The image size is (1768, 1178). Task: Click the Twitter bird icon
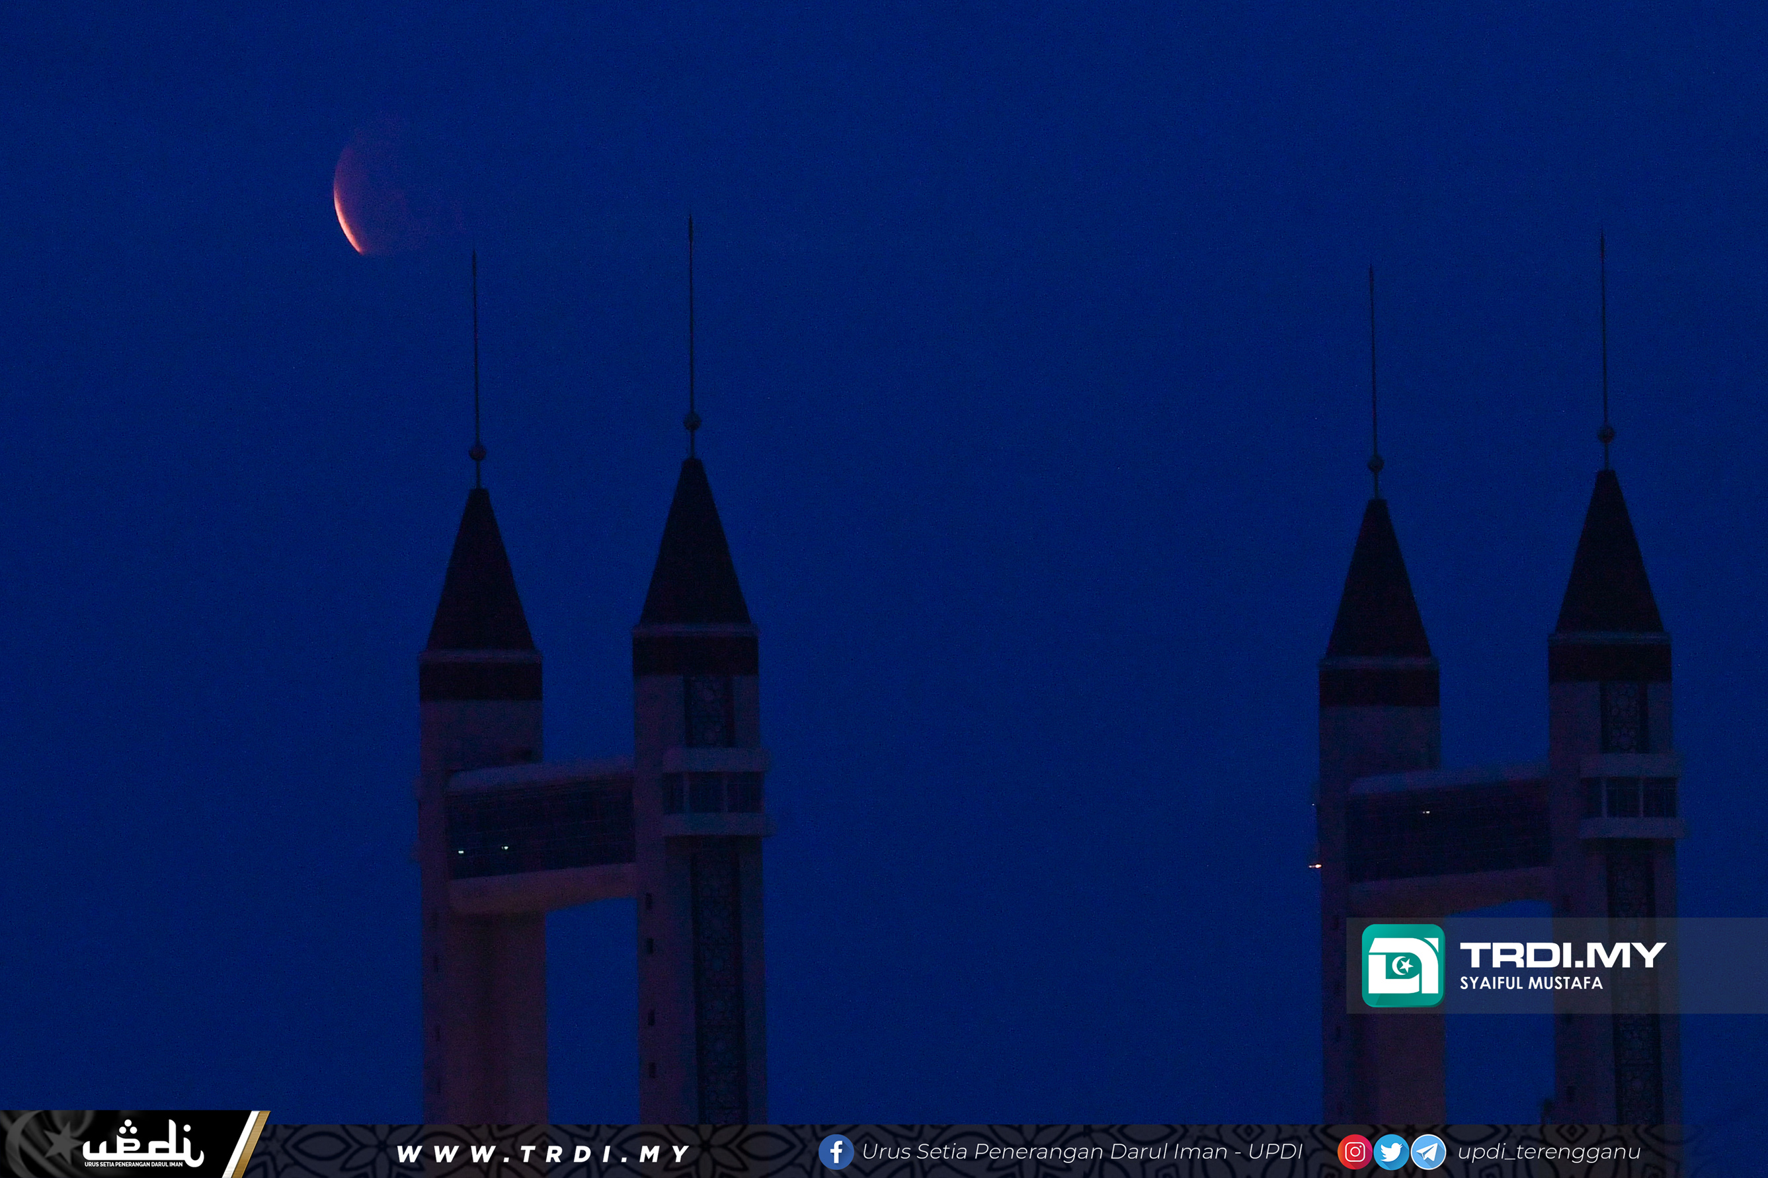pyautogui.click(x=1391, y=1152)
